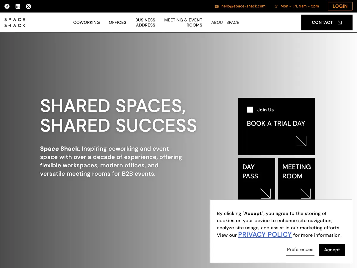Image resolution: width=357 pixels, height=268 pixels.
Task: Open the Coworking menu item
Action: [x=87, y=22]
